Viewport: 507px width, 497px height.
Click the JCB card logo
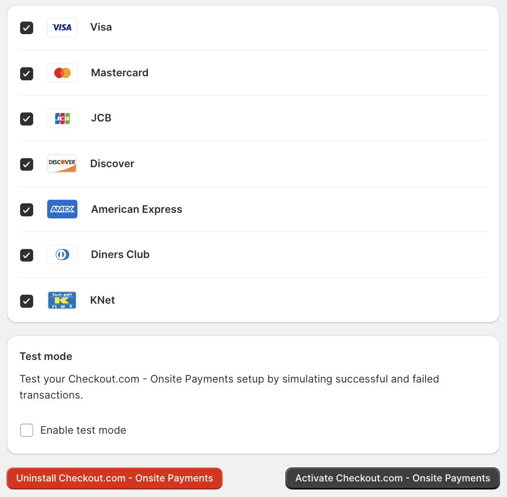pos(62,118)
